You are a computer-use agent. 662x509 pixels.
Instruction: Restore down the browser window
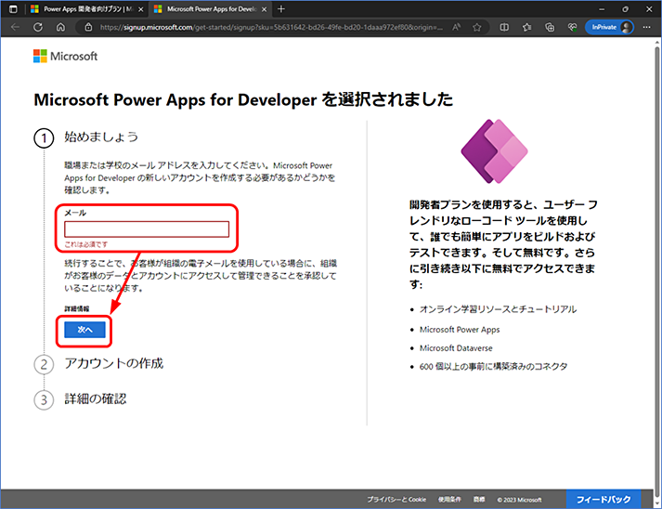click(x=625, y=9)
